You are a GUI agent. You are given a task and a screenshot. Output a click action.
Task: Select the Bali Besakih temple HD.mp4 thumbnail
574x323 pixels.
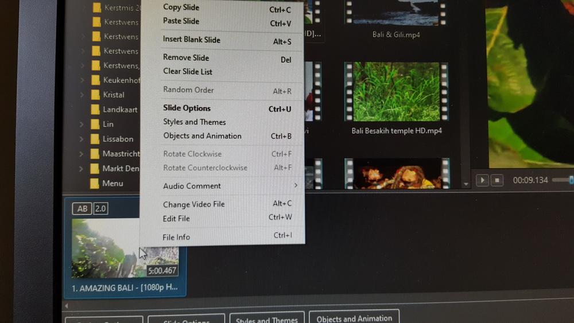tap(397, 92)
